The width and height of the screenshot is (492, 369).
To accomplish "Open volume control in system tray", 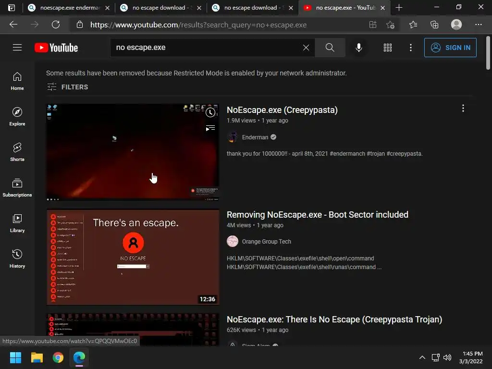I will (x=447, y=357).
